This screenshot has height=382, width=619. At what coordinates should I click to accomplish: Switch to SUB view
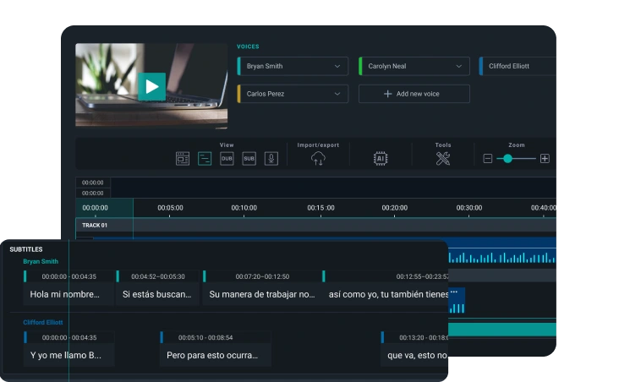249,158
